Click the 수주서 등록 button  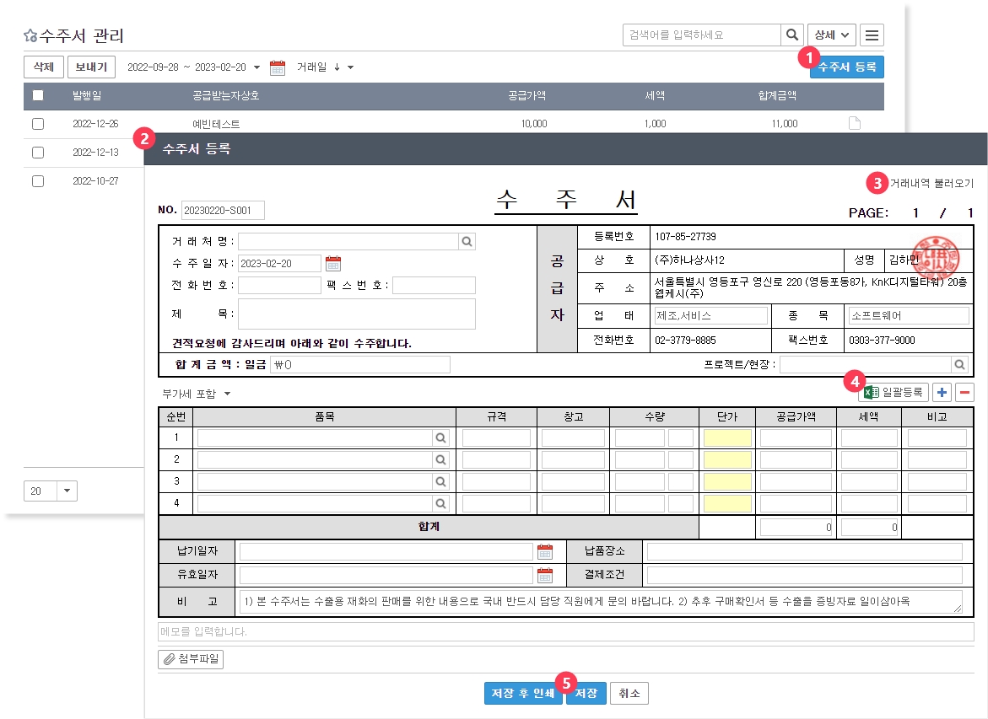[846, 67]
